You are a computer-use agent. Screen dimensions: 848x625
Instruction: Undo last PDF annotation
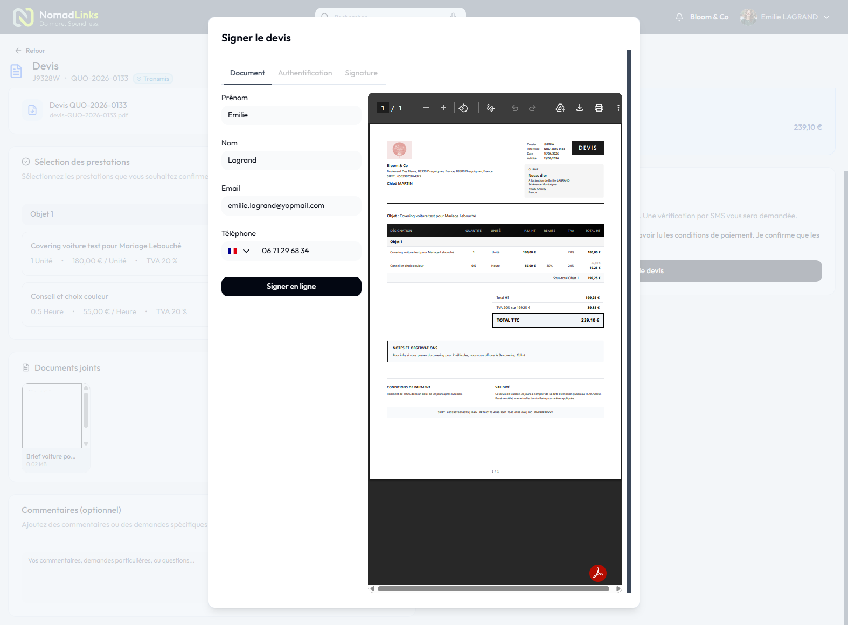click(515, 108)
